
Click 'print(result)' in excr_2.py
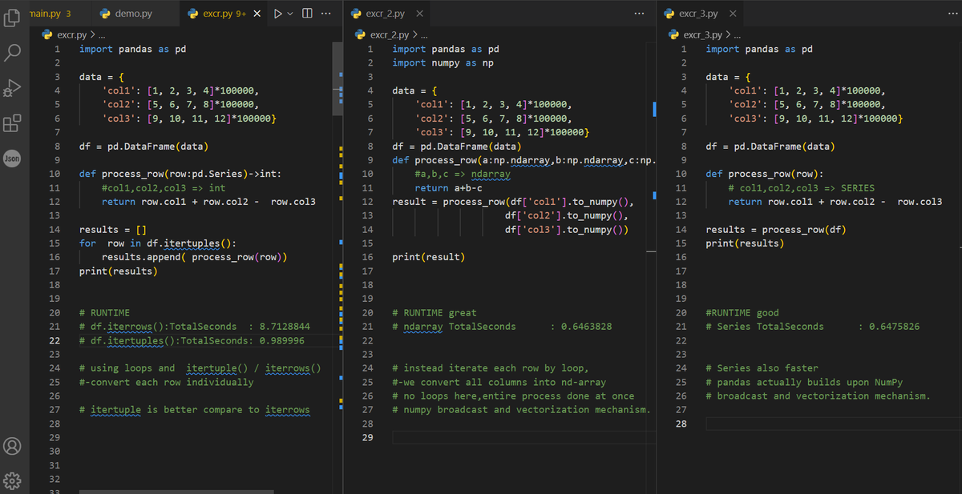pyautogui.click(x=428, y=257)
